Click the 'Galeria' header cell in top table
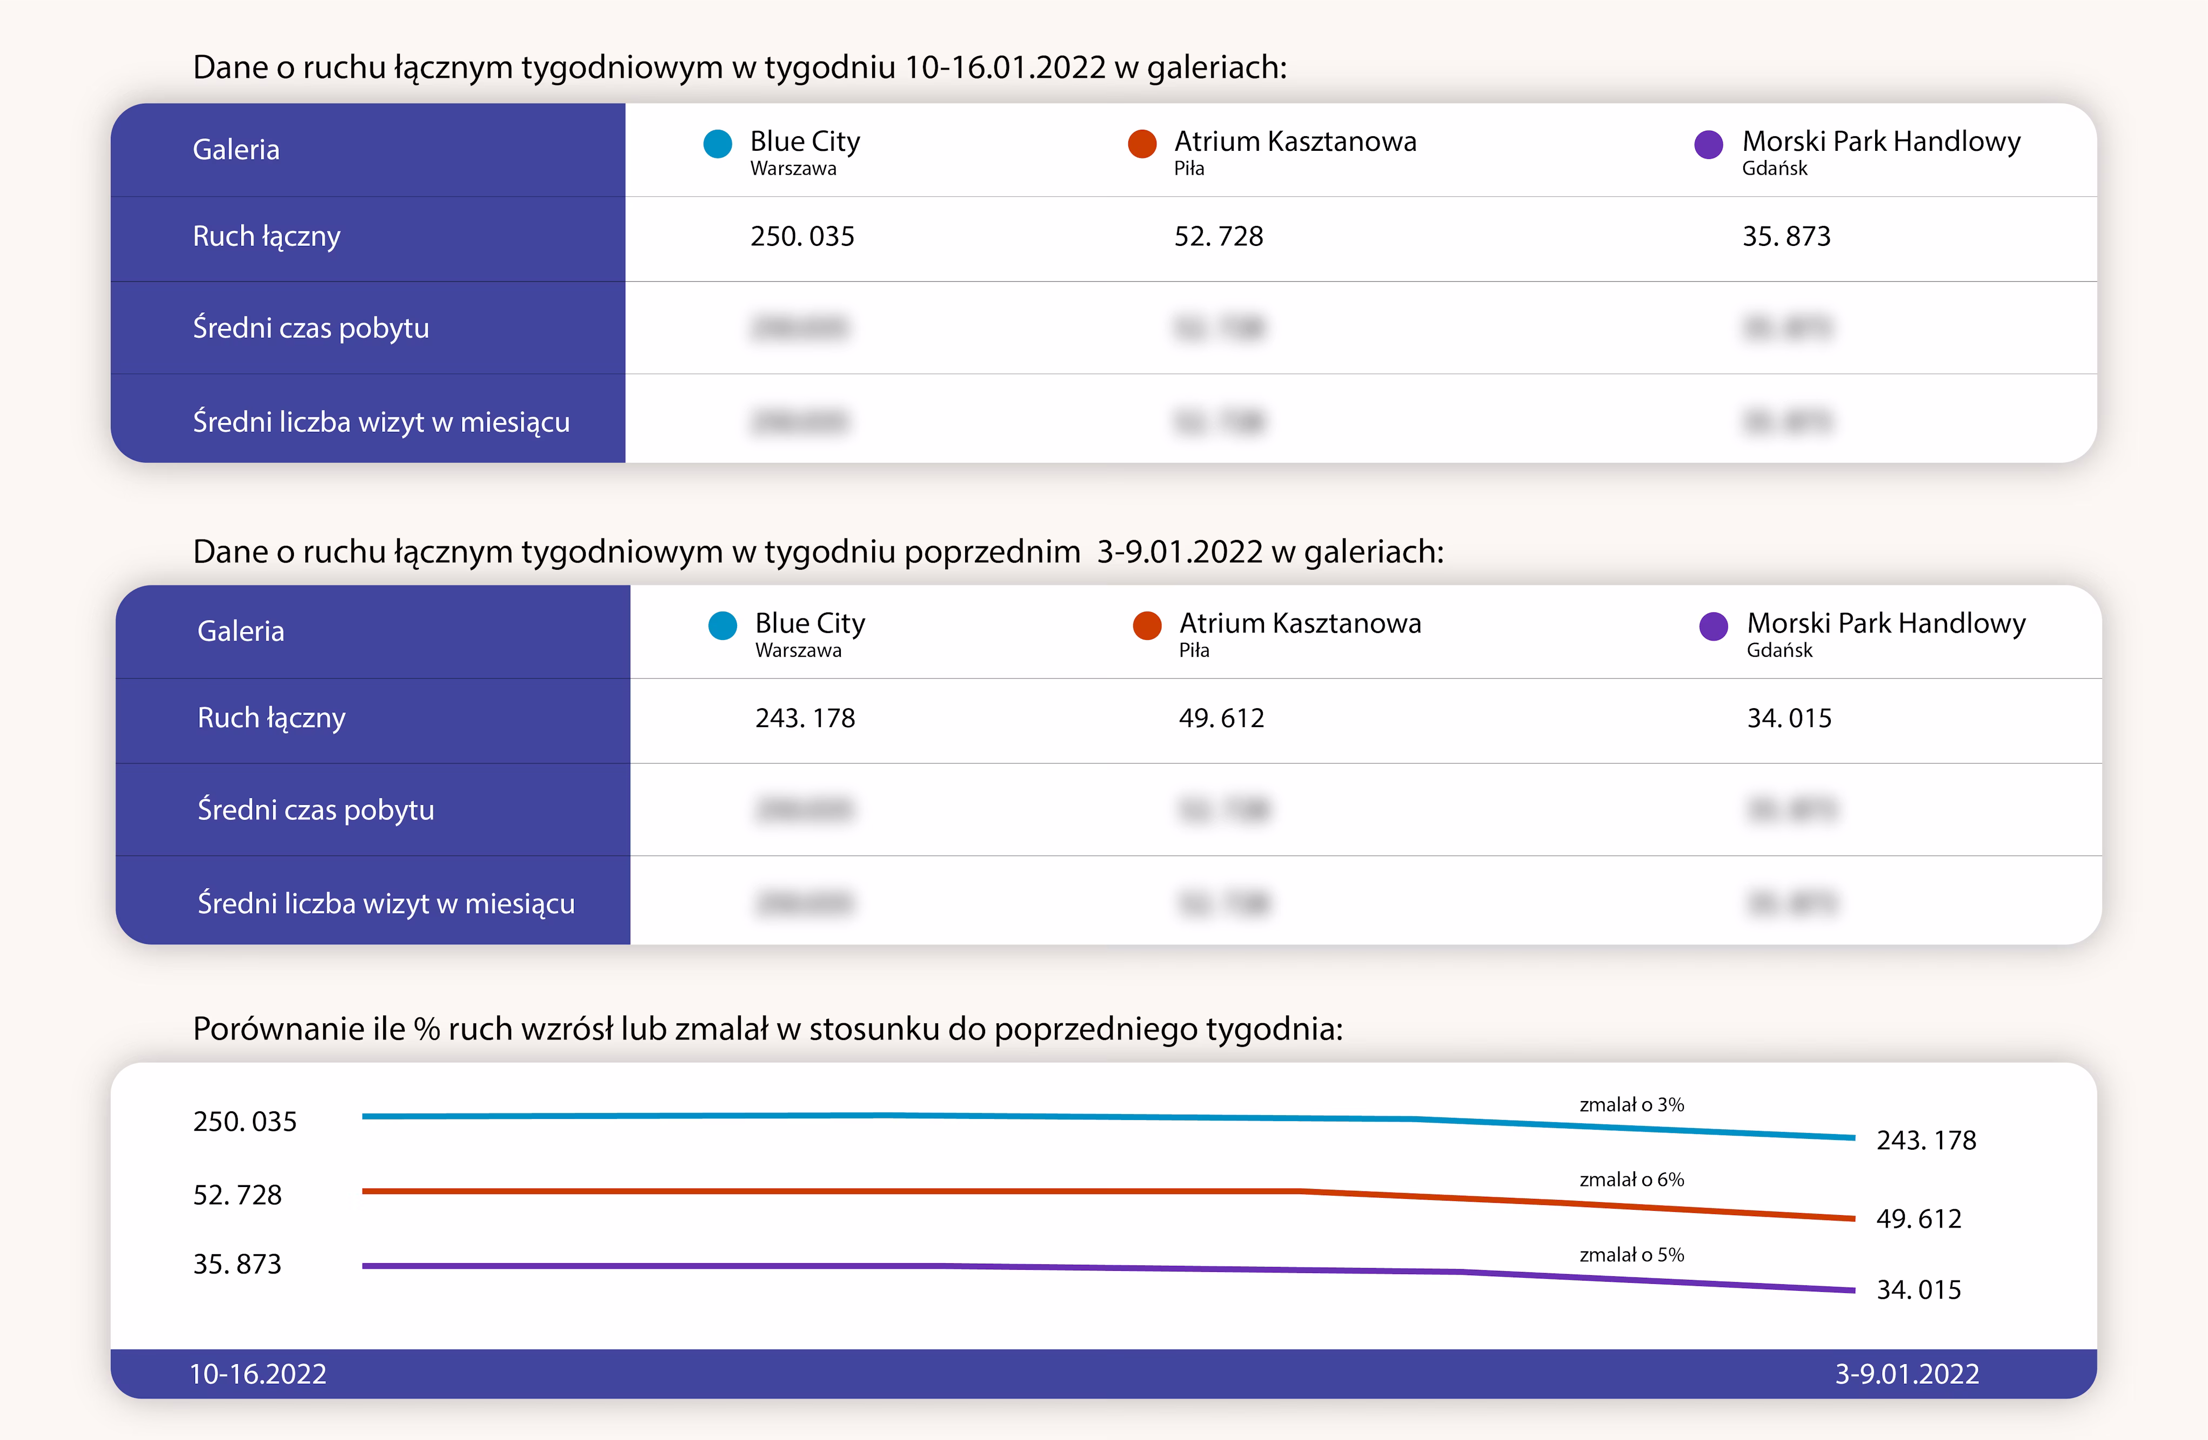Image resolution: width=2208 pixels, height=1440 pixels. 236,149
